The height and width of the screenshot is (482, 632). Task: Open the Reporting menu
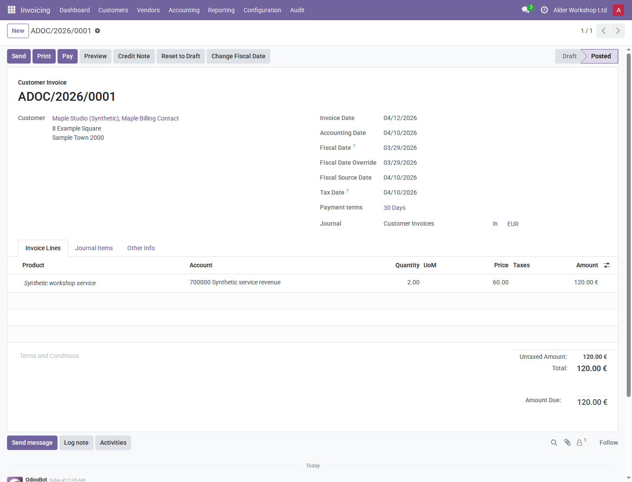221,10
